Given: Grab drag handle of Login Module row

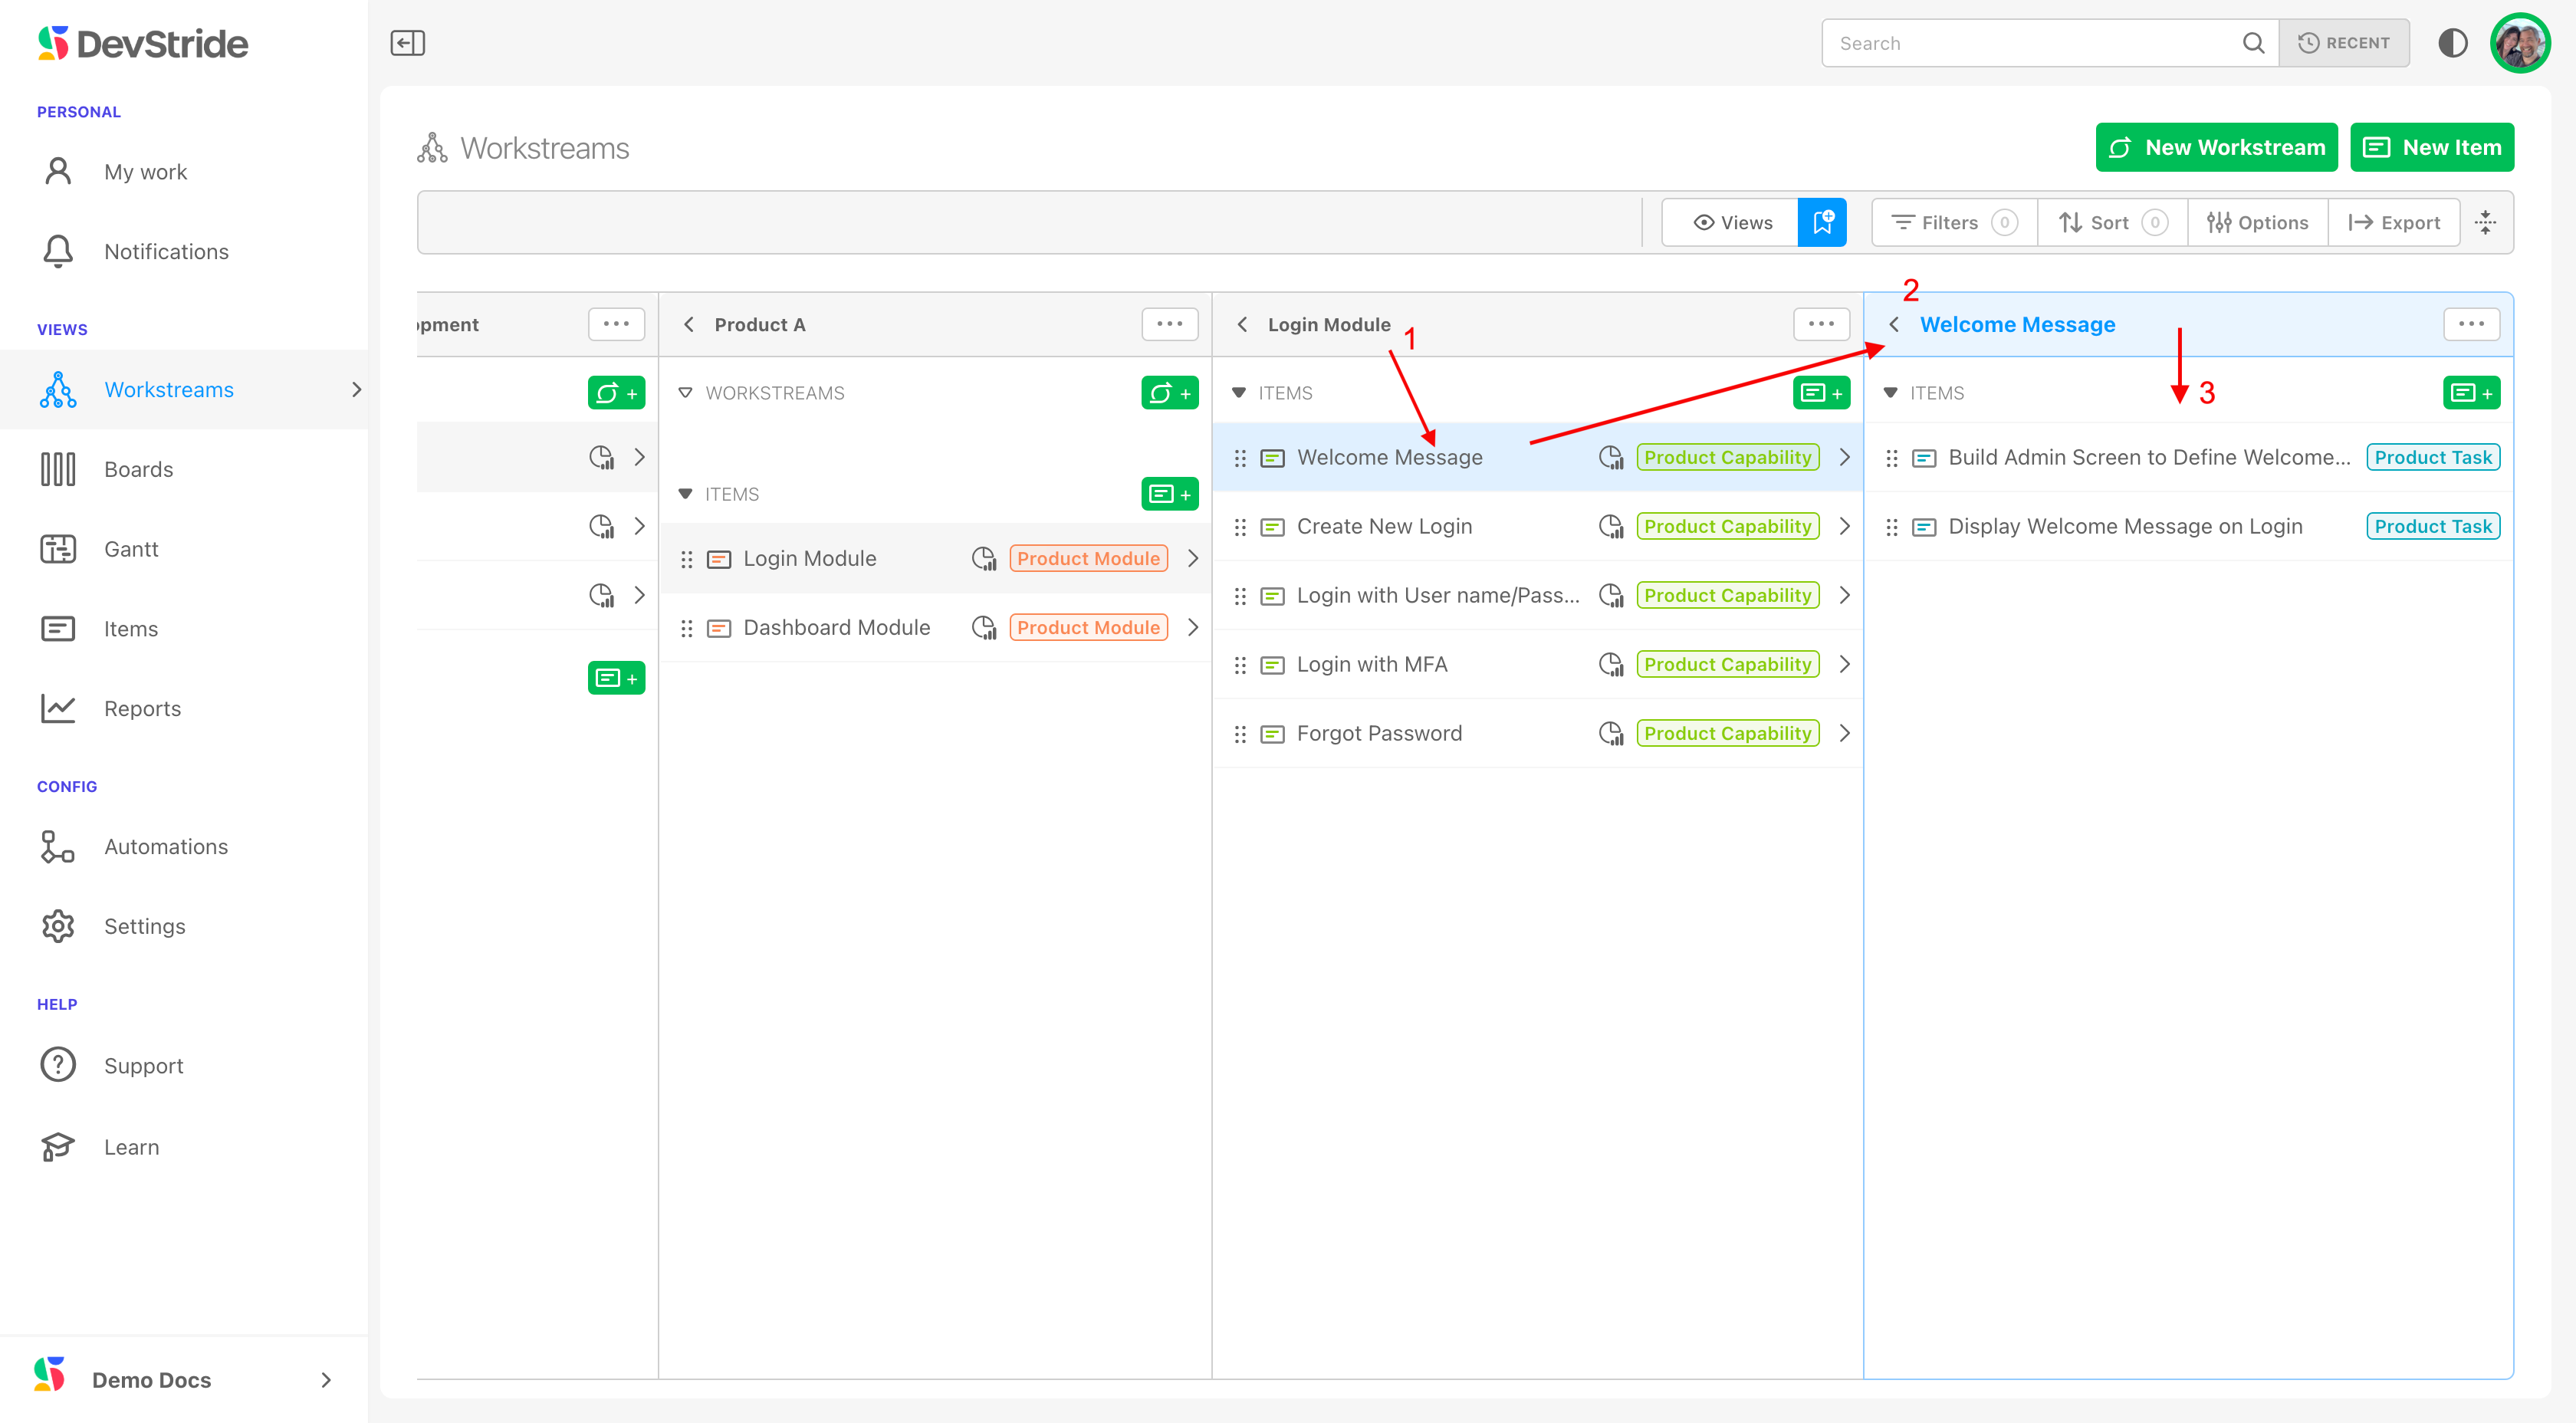Looking at the screenshot, I should click(x=687, y=559).
